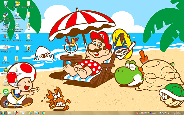Image resolution: width=184 pixels, height=115 pixels.
Task: Open the clock showing 23:15
Action: coord(178,113)
